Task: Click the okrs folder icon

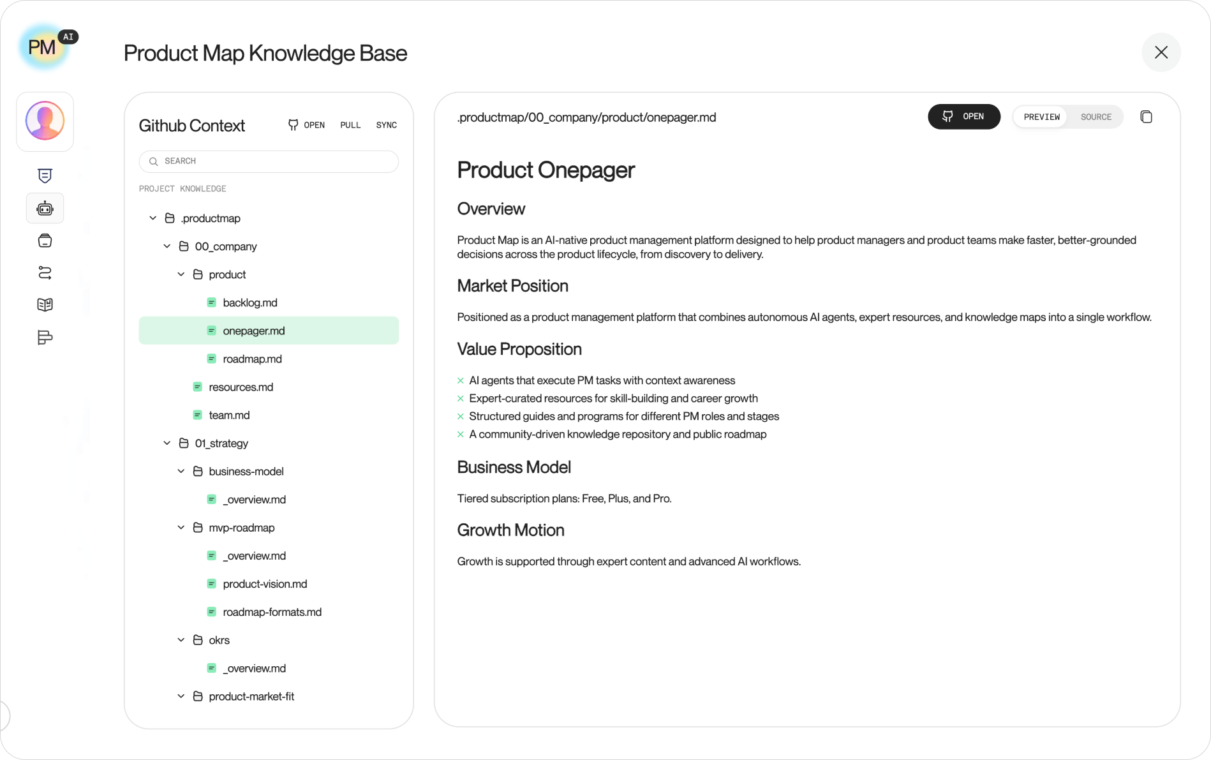Action: coord(198,640)
